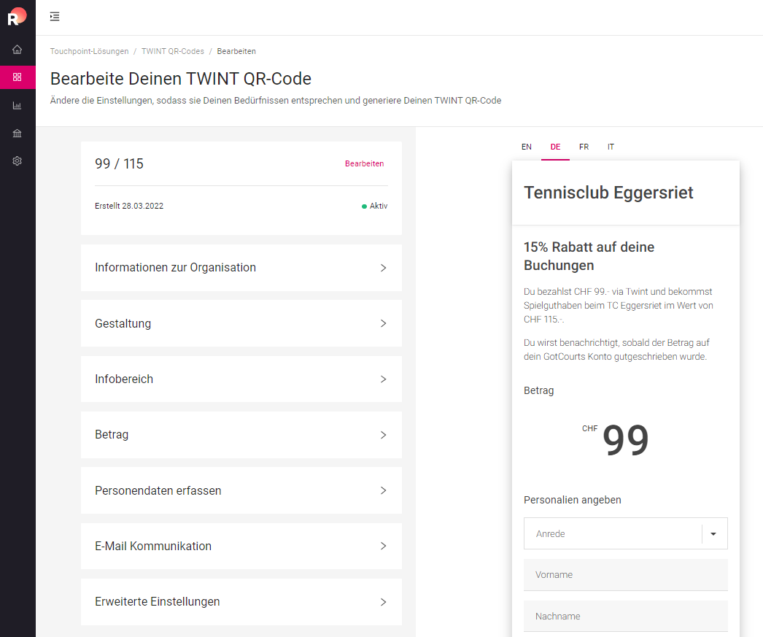The image size is (763, 637).
Task: Click the '99 / 115' title text
Action: (x=119, y=163)
